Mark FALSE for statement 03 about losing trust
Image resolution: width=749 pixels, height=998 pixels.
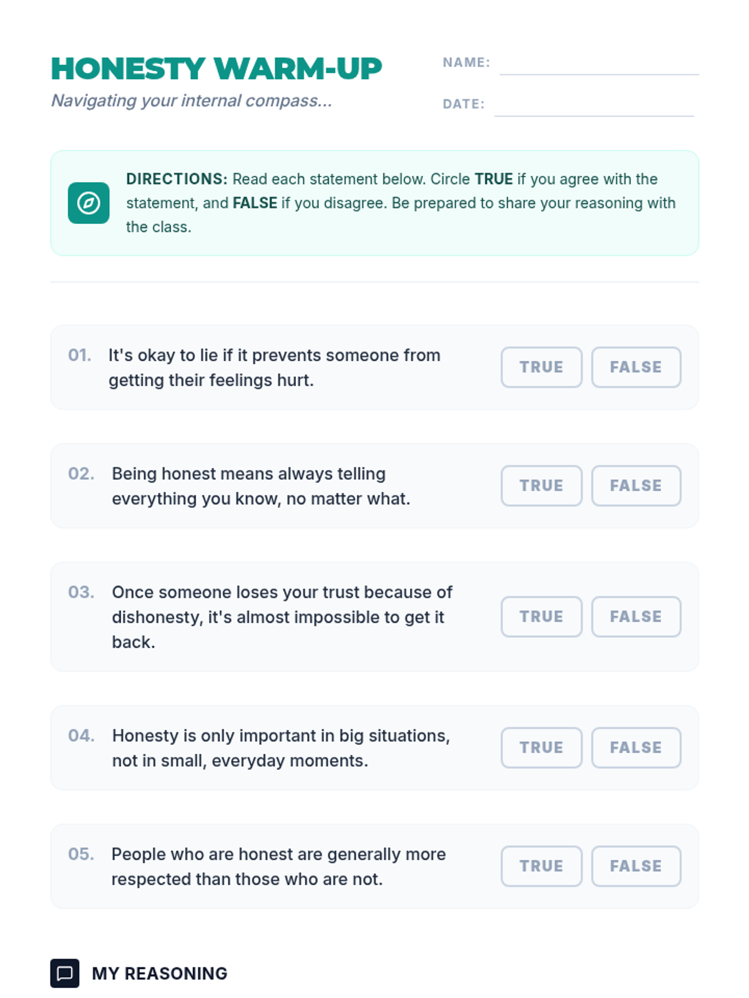(635, 616)
